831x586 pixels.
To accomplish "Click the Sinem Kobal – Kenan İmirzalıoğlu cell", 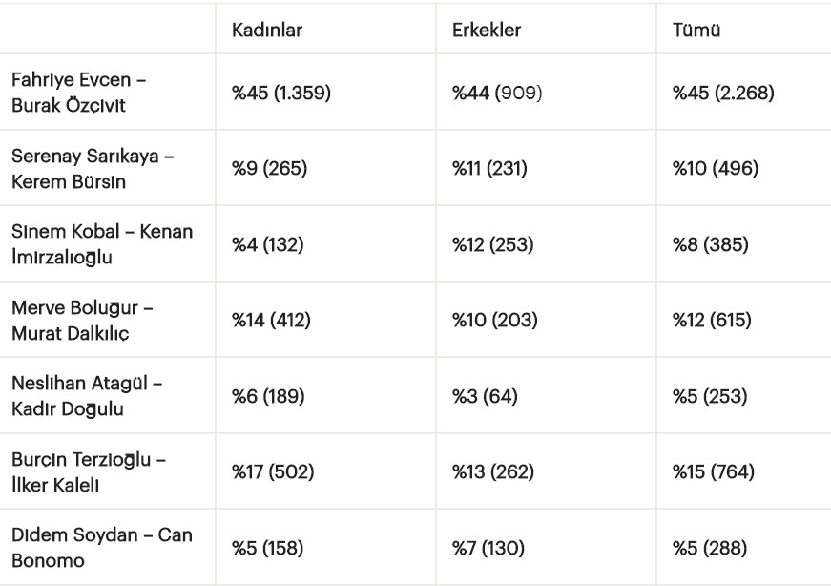I will (x=101, y=244).
